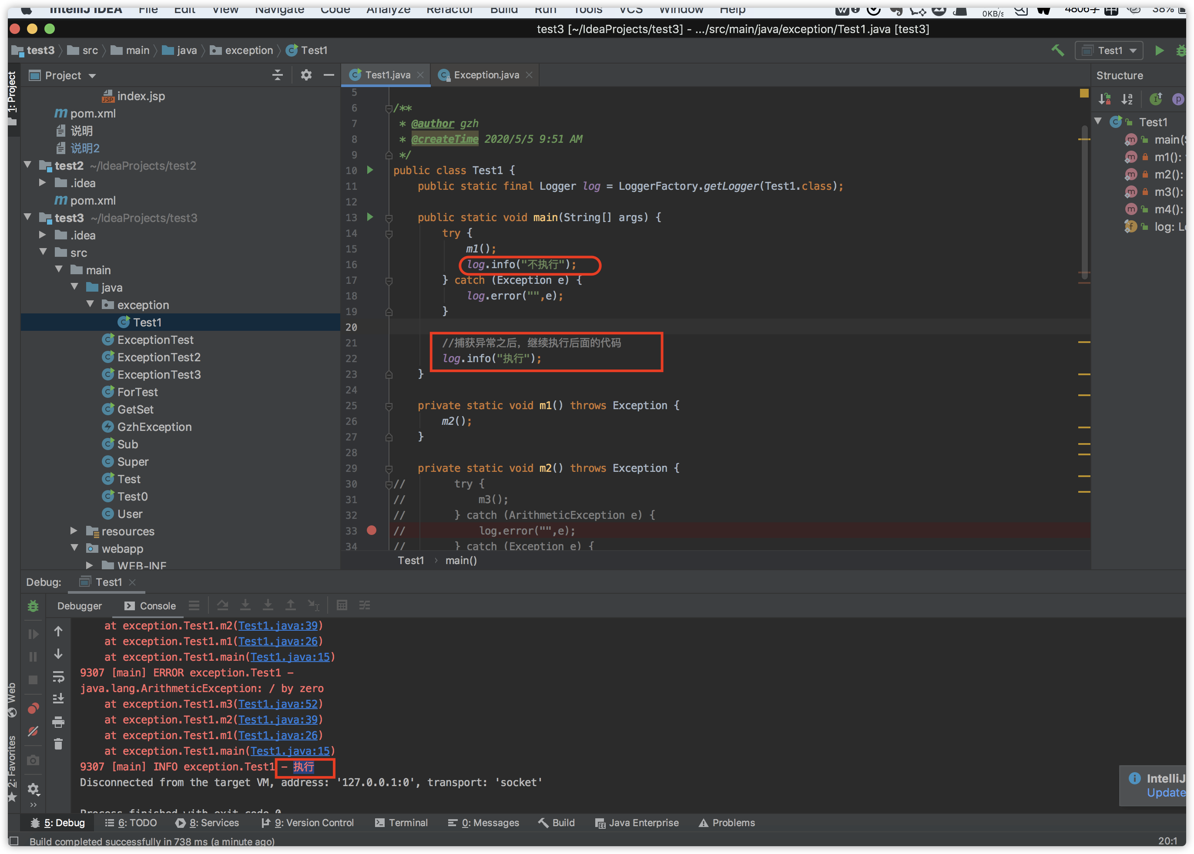
Task: Click the Rerun Test1 debug bug icon
Action: coord(33,606)
